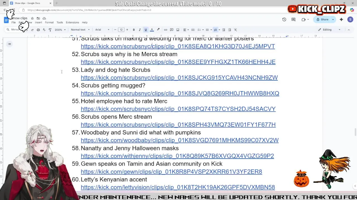Screen dimensions: 357x200
Task: Toggle italic formatting
Action: (x=140, y=30)
